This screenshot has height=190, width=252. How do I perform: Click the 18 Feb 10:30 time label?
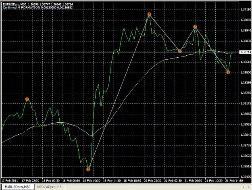tap(92, 181)
